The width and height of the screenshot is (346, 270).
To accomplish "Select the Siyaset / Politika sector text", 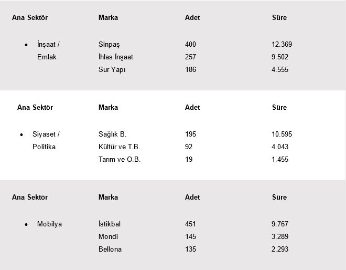I will tap(46, 140).
